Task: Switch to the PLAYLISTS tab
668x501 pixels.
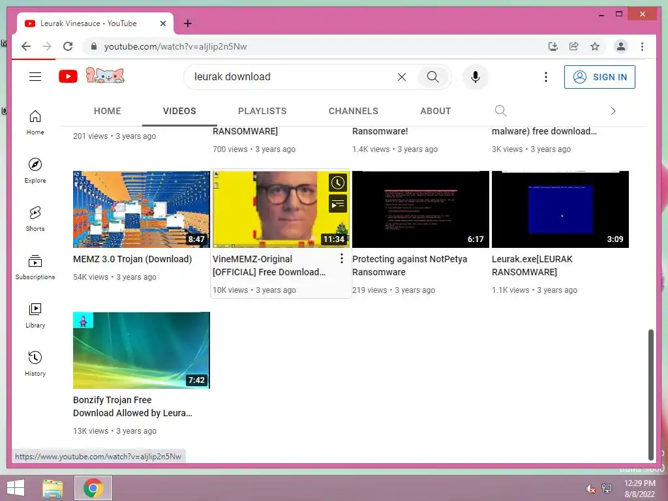Action: click(x=262, y=111)
